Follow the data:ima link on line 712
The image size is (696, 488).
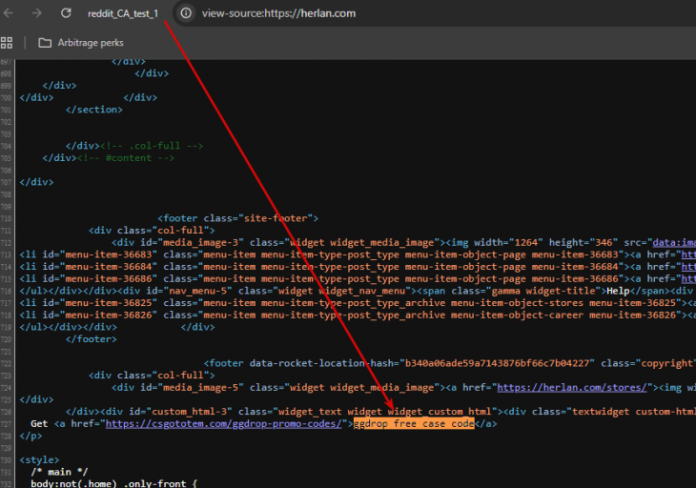674,243
